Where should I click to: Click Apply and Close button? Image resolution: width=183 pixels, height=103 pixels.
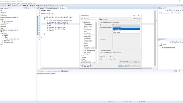point(123,66)
